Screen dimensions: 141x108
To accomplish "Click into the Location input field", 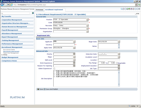I will pos(109,60).
